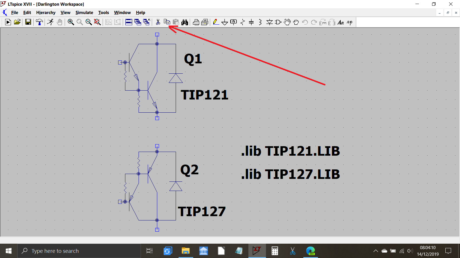Select the TIP121 label text

click(204, 95)
